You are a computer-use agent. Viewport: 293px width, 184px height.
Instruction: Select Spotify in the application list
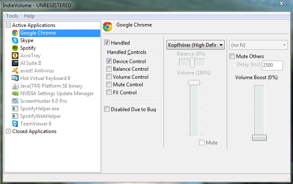pyautogui.click(x=28, y=48)
